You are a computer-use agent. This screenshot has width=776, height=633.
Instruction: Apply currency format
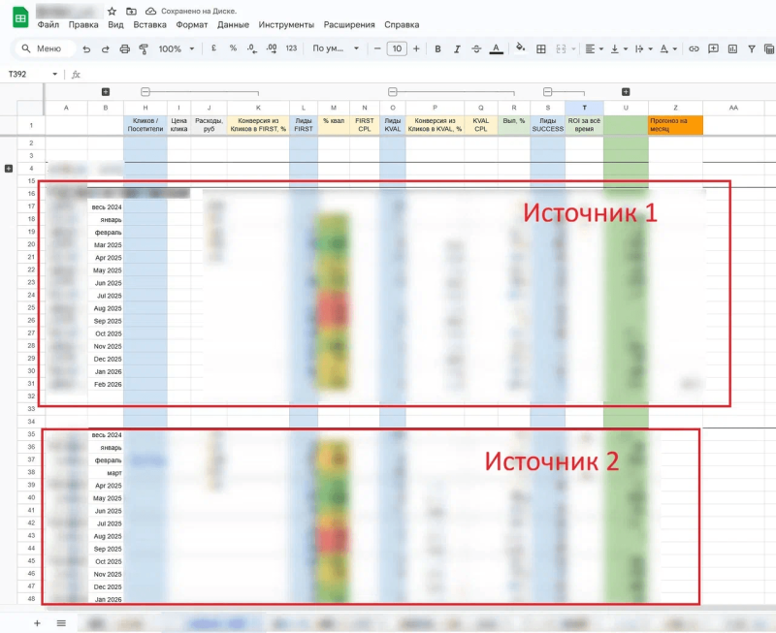(214, 48)
